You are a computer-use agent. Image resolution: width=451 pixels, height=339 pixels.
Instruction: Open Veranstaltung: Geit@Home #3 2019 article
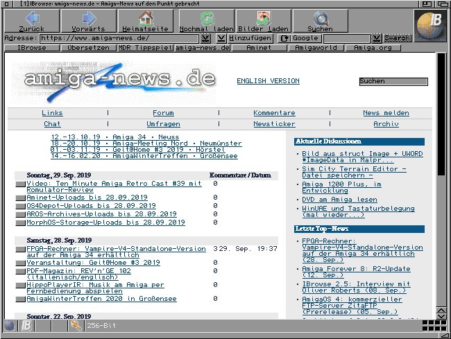pos(93,263)
